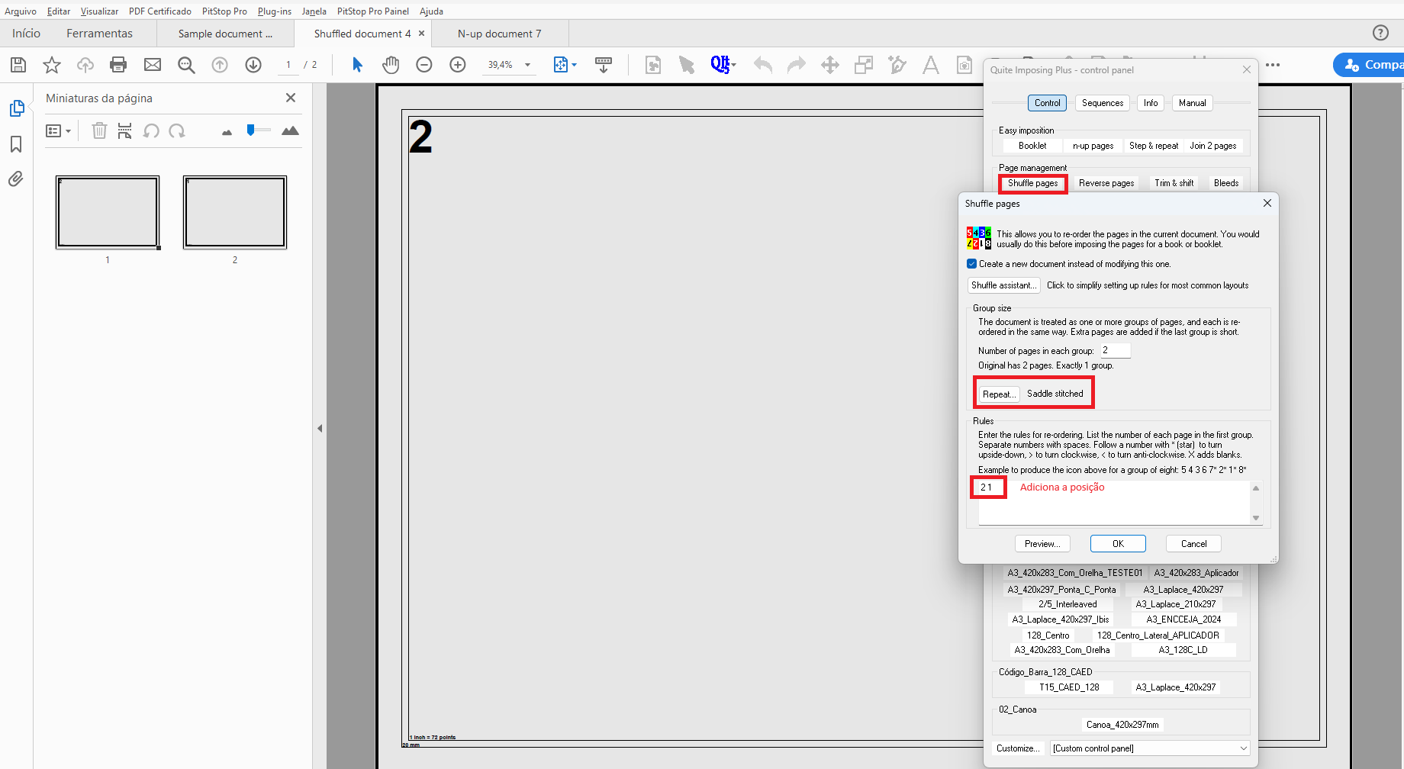The image size is (1404, 769).
Task: Open help question mark icon
Action: click(x=1380, y=33)
